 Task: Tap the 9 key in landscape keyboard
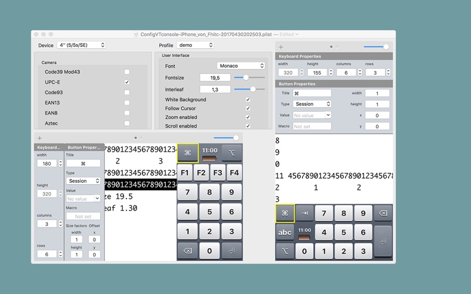click(363, 213)
